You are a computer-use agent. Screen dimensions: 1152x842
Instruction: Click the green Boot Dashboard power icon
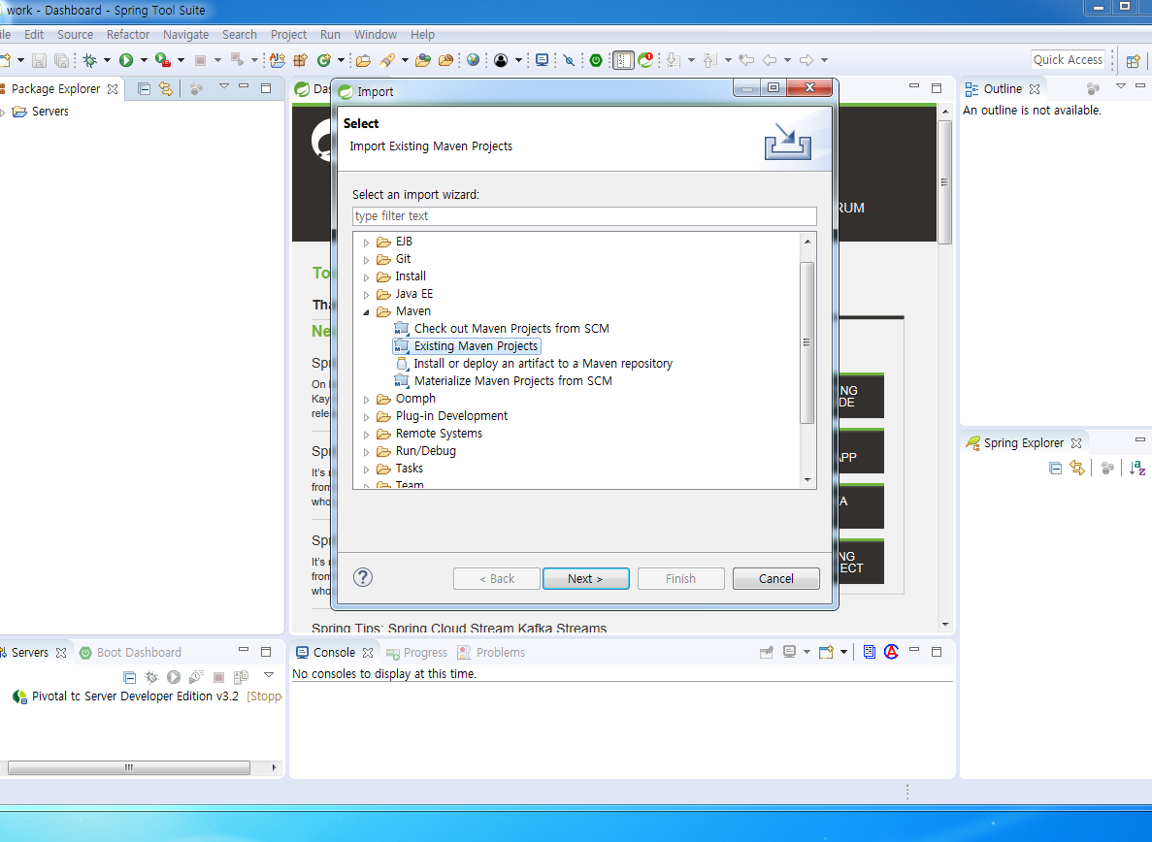[596, 60]
